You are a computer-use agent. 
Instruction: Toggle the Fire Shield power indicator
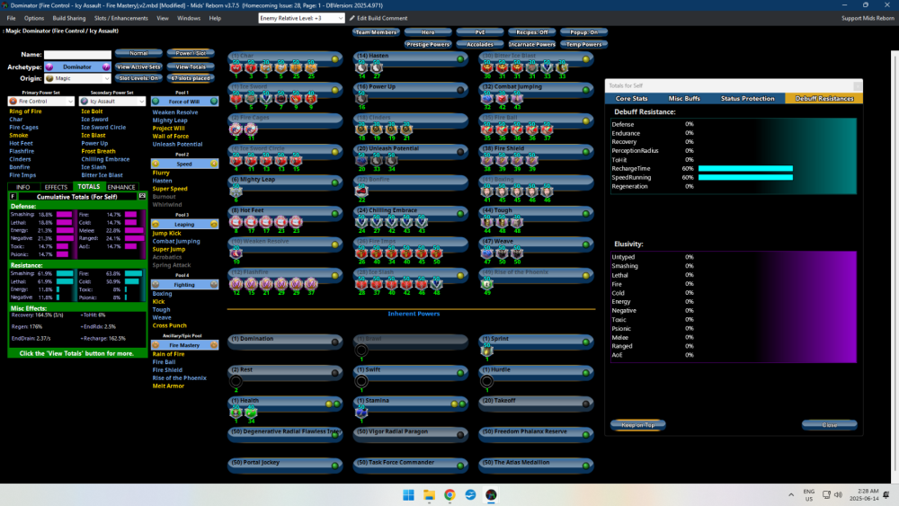[x=586, y=152]
